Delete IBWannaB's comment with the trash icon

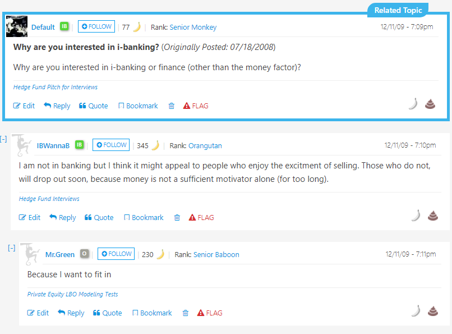177,218
